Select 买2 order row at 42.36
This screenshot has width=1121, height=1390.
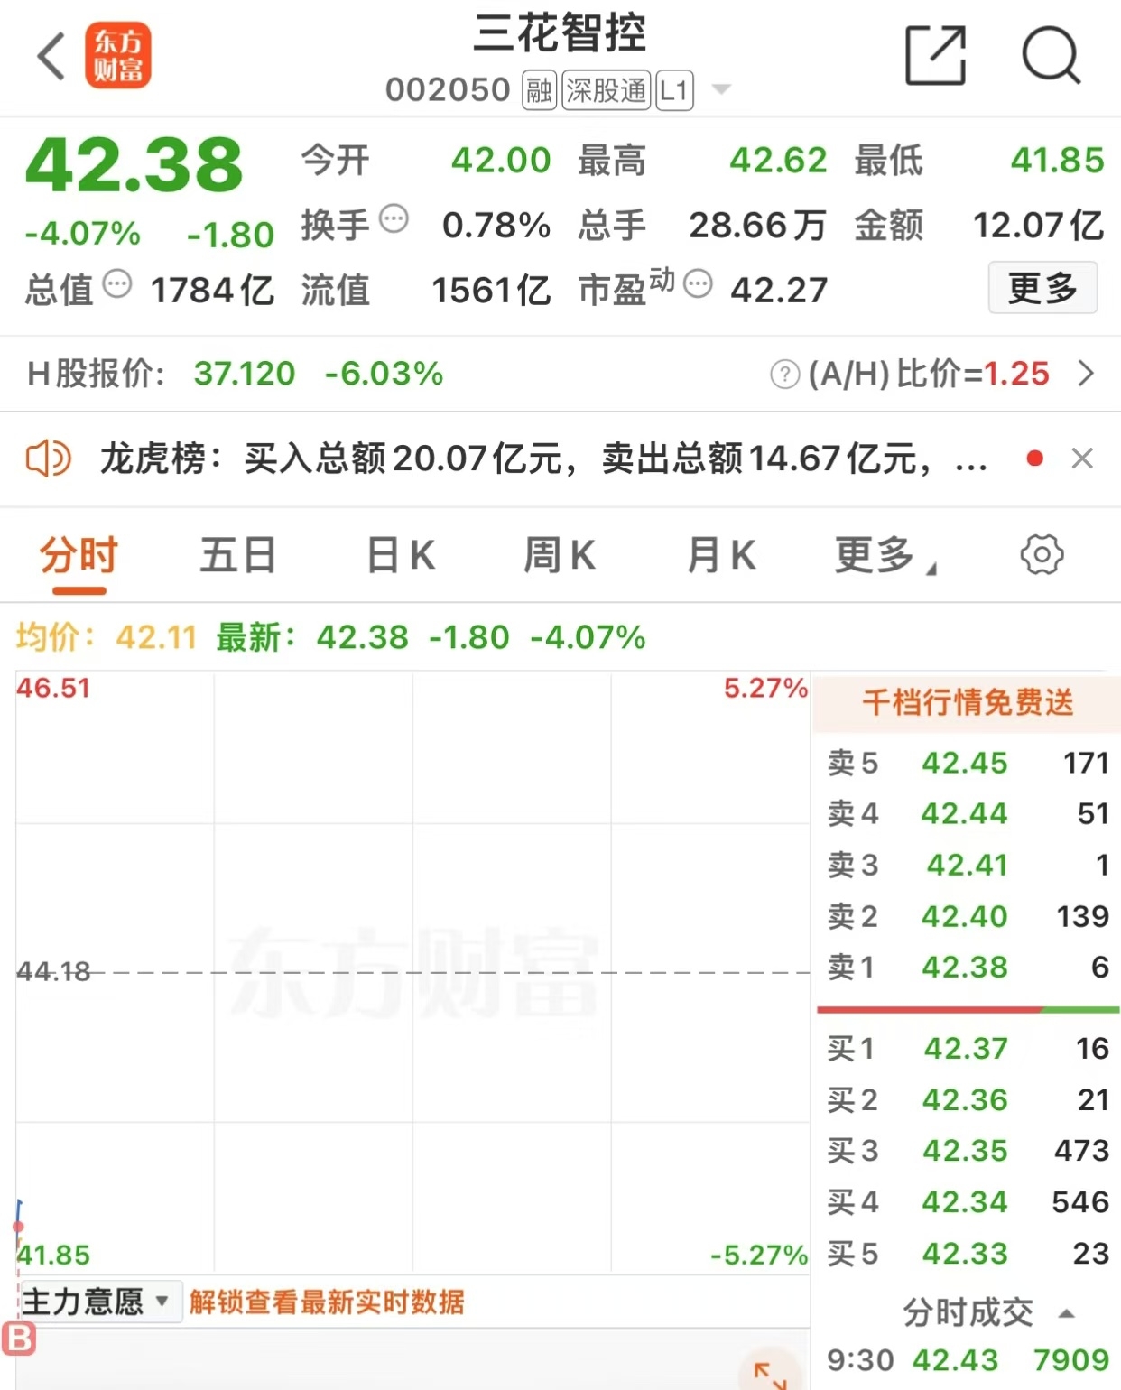(x=968, y=1099)
